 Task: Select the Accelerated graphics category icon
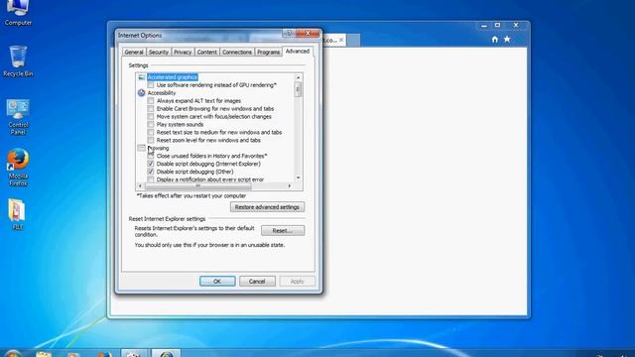tap(141, 77)
